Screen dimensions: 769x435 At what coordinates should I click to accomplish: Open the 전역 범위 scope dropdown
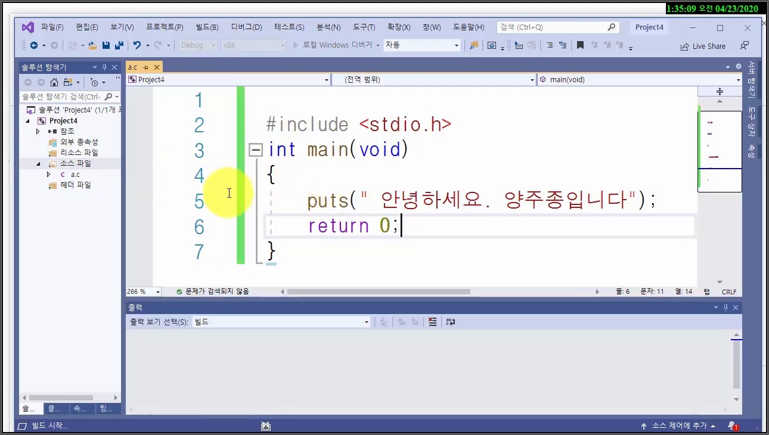click(434, 79)
